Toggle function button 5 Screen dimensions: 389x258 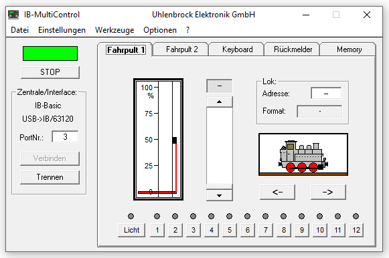point(230,230)
